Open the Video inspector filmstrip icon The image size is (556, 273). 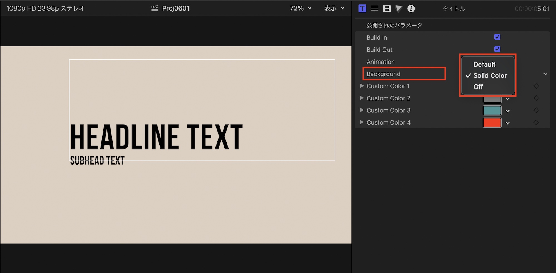point(387,9)
